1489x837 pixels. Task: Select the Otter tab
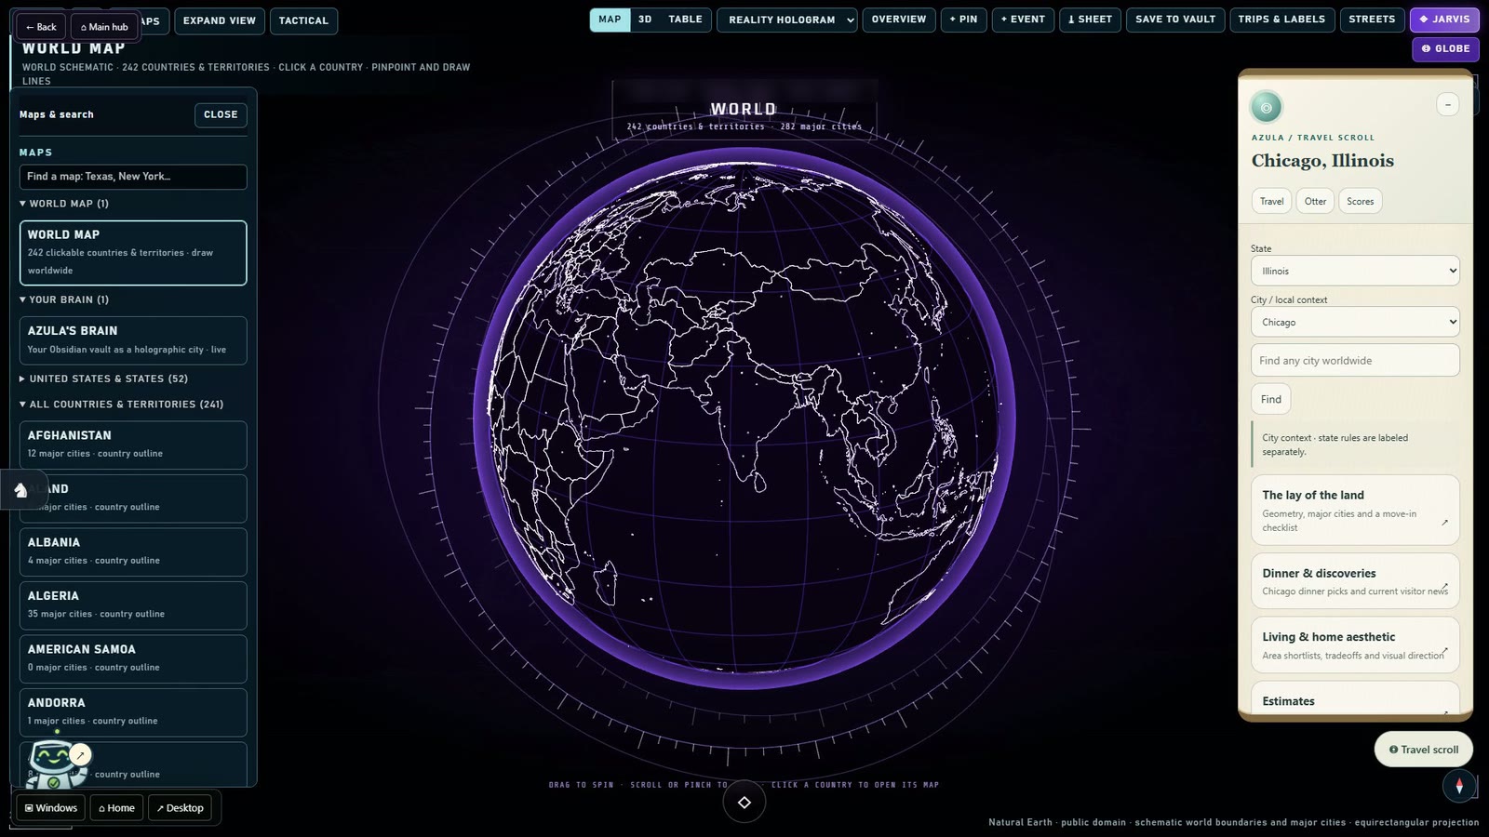pos(1315,202)
